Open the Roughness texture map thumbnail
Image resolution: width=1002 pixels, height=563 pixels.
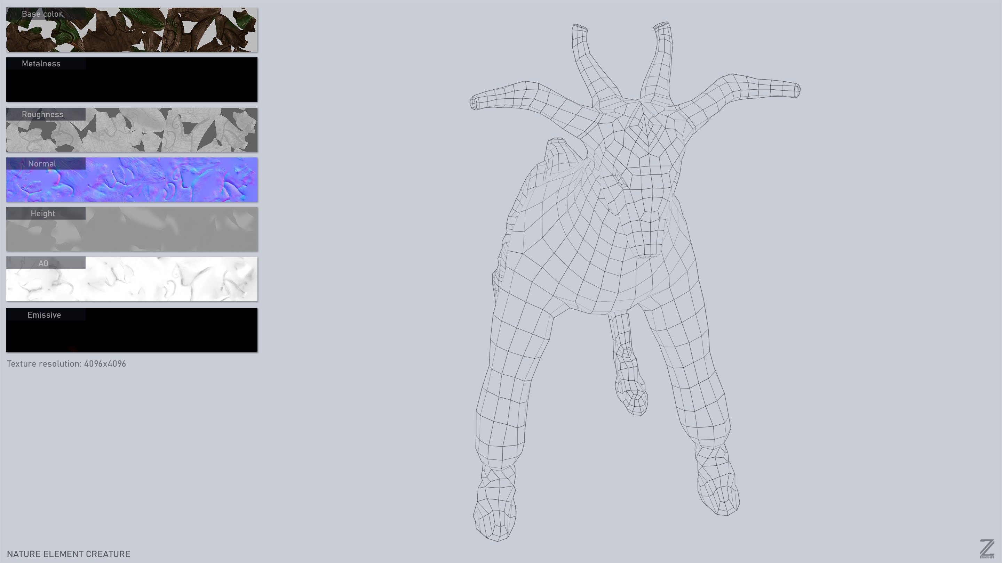(x=132, y=130)
